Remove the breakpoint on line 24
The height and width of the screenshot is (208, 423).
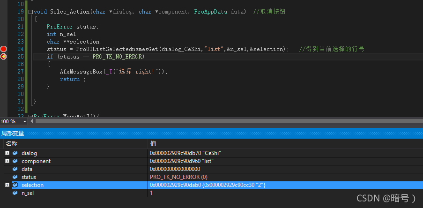4,49
